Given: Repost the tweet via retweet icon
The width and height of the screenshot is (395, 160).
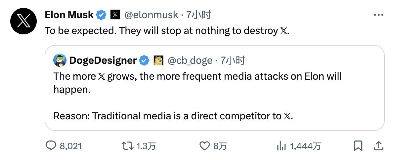Looking at the screenshot, I should [127, 146].
